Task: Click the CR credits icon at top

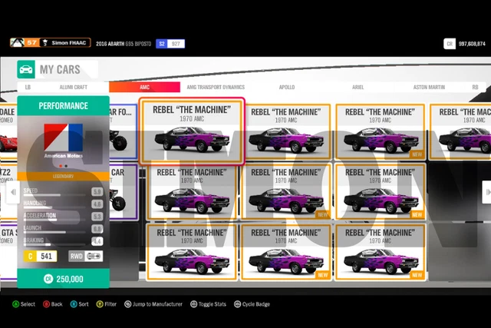Action: coord(450,44)
